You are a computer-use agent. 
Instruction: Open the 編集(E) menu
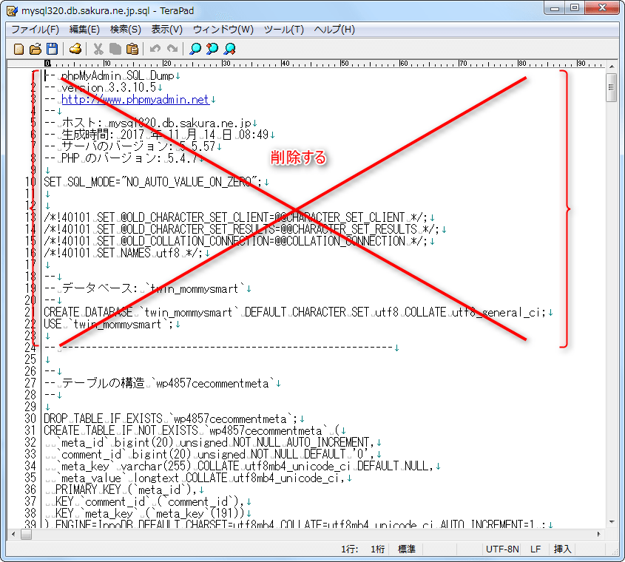click(84, 30)
